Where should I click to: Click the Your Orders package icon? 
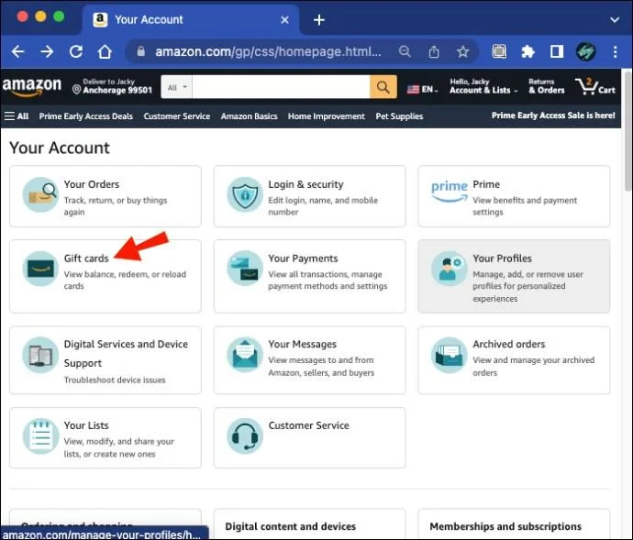pyautogui.click(x=40, y=195)
